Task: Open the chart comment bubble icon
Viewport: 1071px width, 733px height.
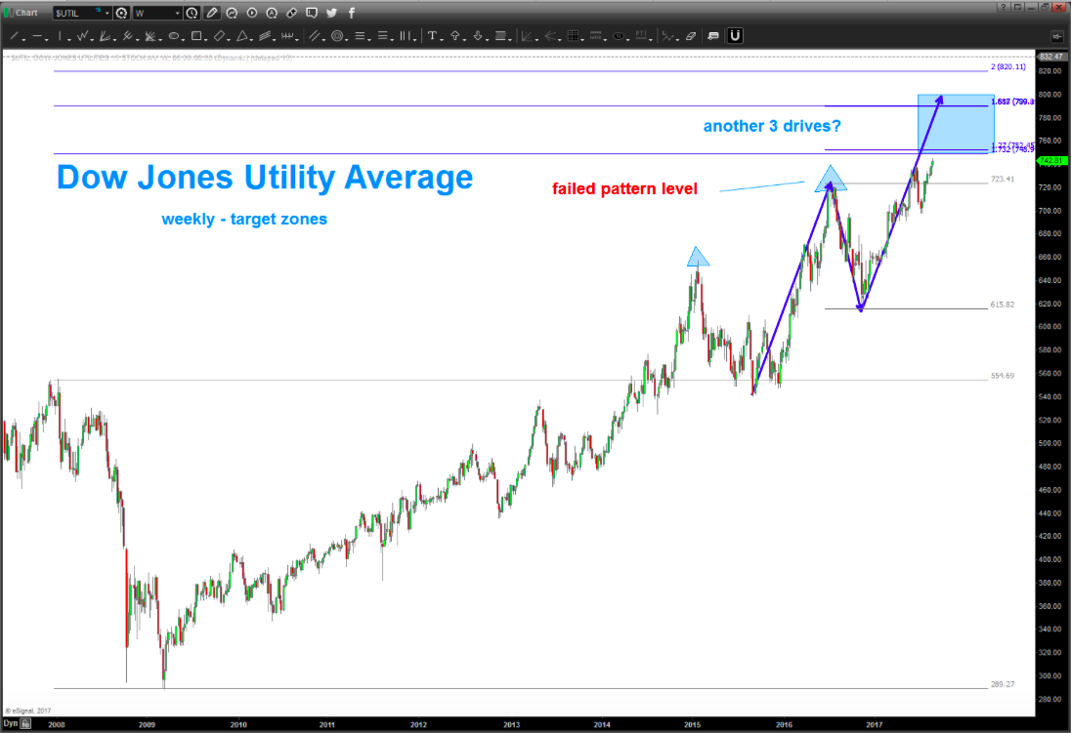Action: pyautogui.click(x=312, y=13)
